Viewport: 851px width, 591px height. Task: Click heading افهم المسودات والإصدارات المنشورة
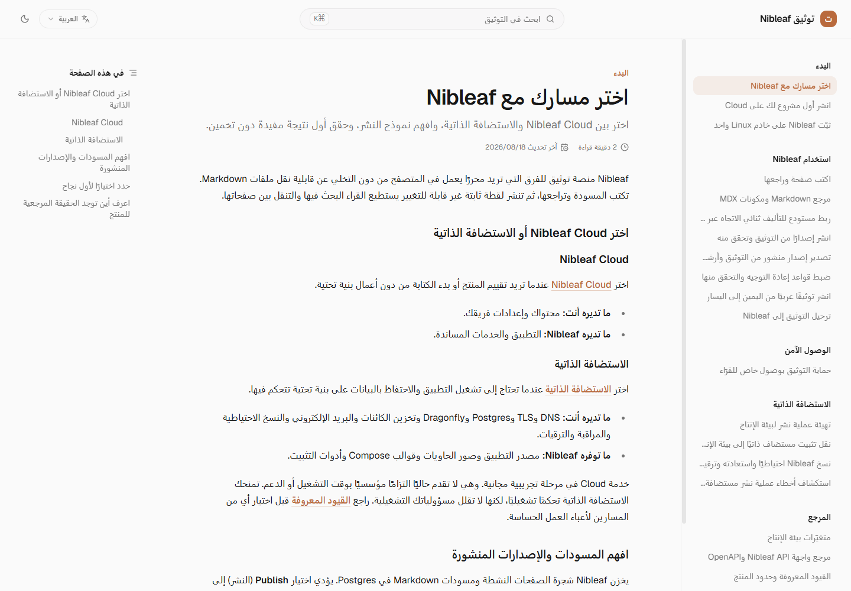540,554
